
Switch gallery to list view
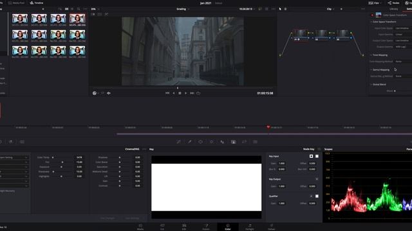(72, 9)
